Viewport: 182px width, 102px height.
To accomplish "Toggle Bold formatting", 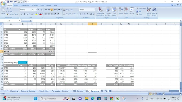I will (x=21, y=14).
